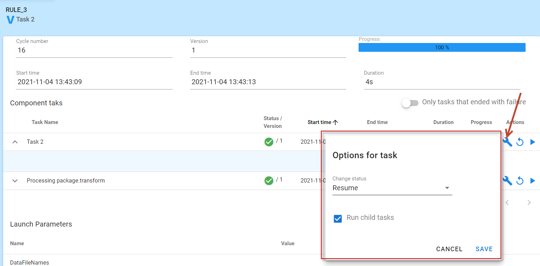Click the Options for task dialog title
Viewport: 540px width, 266px height.
365,155
